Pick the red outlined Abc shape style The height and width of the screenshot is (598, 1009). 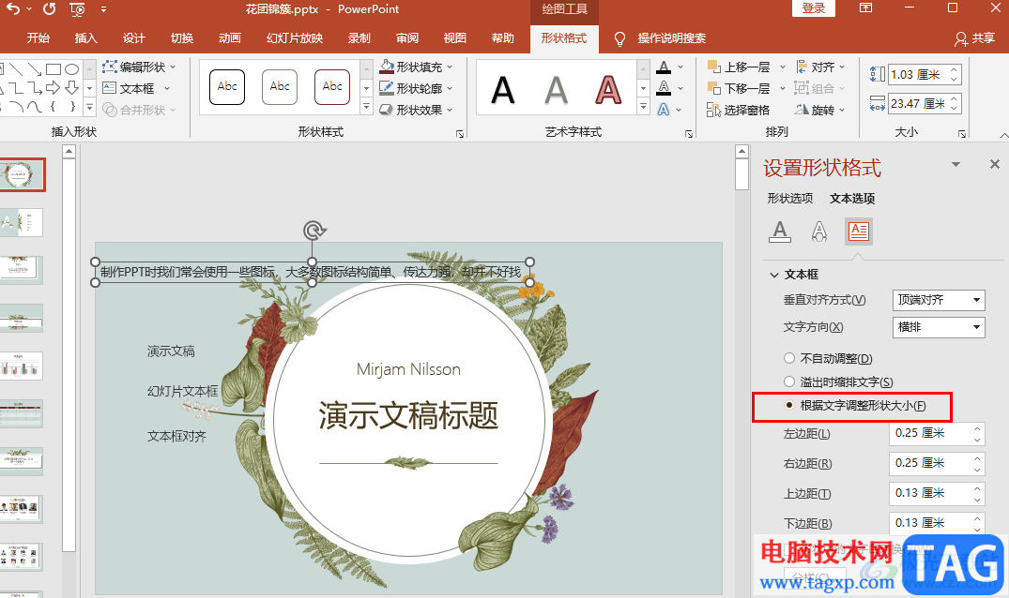click(332, 86)
